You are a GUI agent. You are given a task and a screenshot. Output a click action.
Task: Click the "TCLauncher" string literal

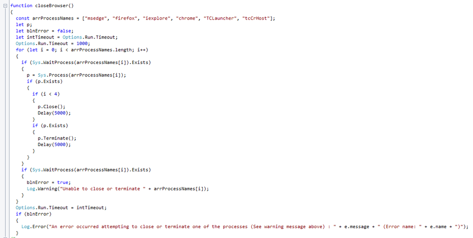(219, 18)
